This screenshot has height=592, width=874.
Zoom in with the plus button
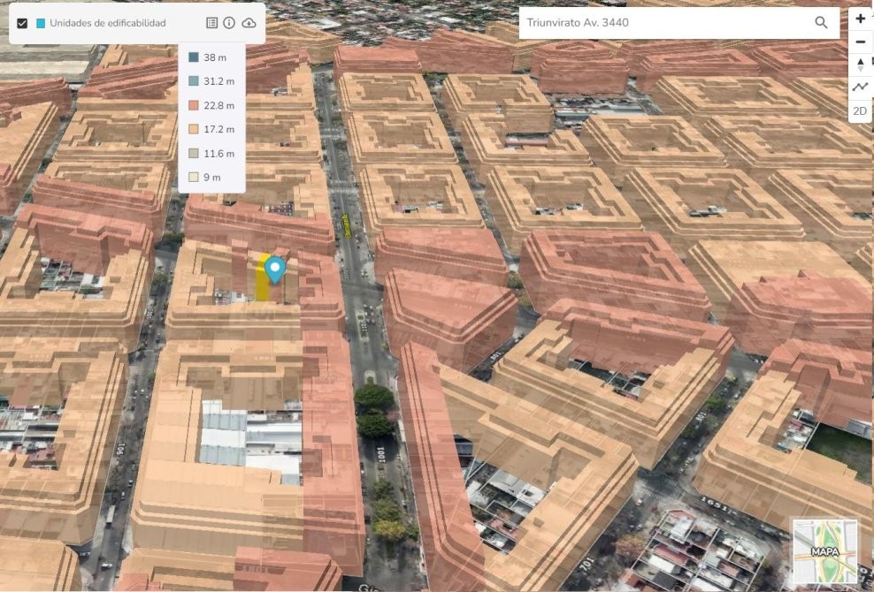[861, 19]
